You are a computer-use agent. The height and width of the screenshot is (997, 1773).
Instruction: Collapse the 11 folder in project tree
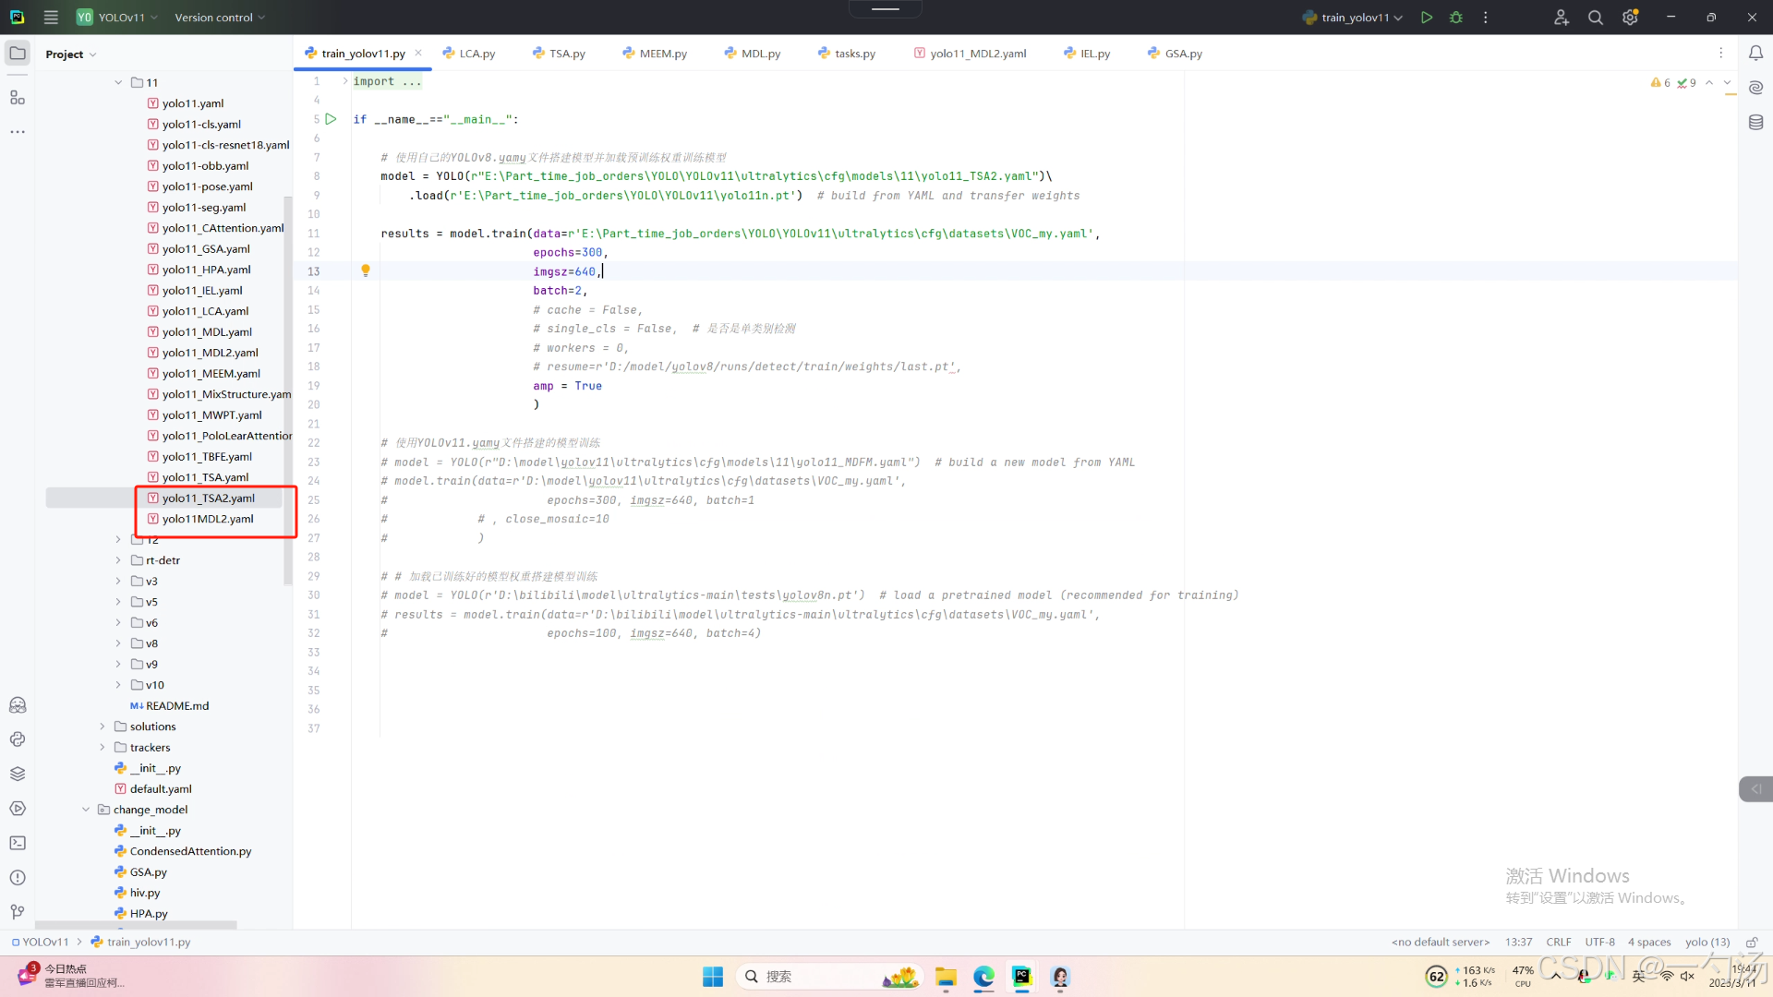(118, 82)
